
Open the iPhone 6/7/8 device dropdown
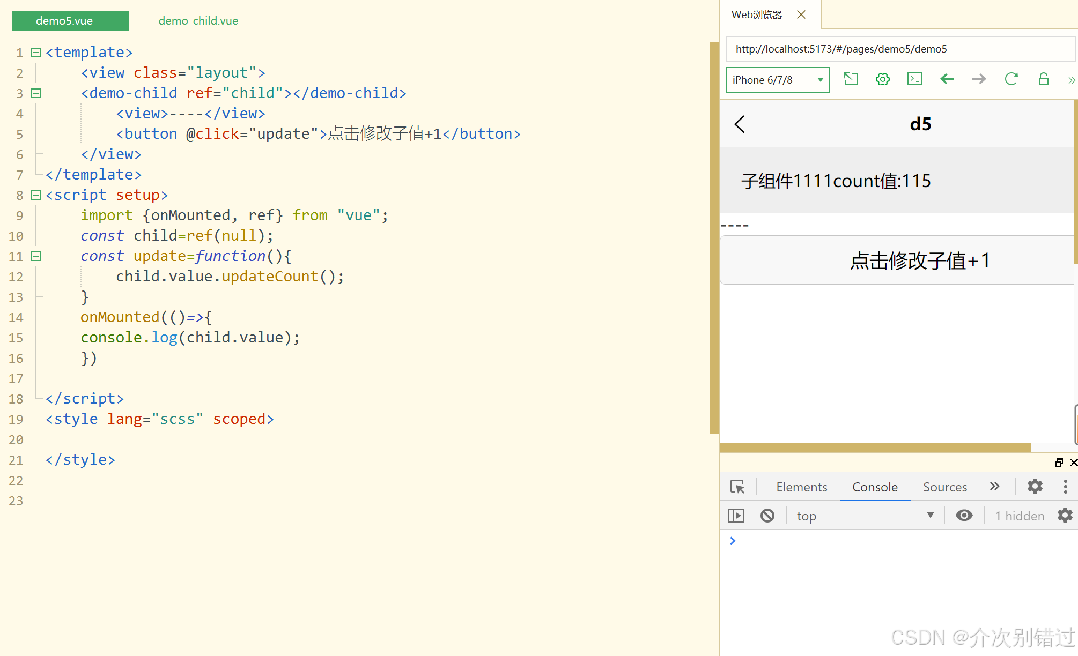pos(778,80)
